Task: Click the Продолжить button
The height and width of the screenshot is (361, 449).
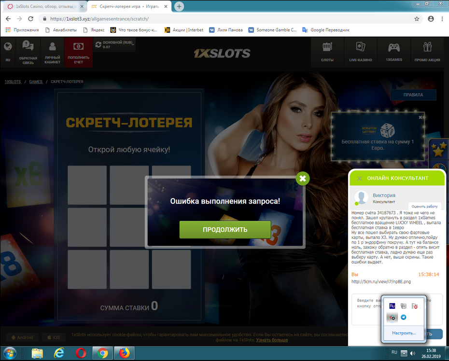Action: 225,230
